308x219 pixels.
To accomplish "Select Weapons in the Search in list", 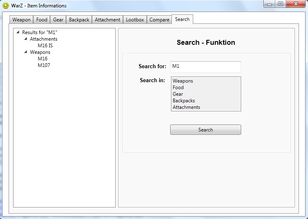I will pyautogui.click(x=183, y=81).
